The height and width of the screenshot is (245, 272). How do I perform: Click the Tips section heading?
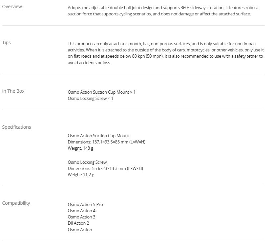(x=7, y=43)
